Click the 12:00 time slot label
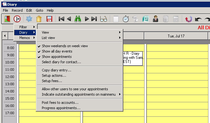This screenshot has width=210, height=123. [x=9, y=77]
